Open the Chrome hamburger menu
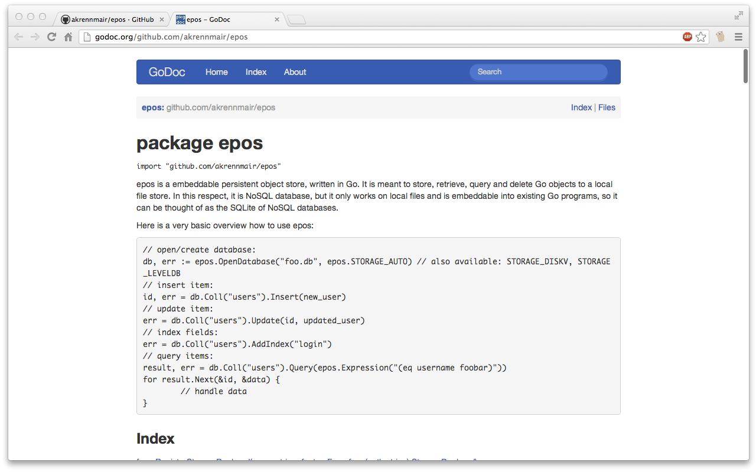Screen dimensions: 756x472 pyautogui.click(x=738, y=37)
